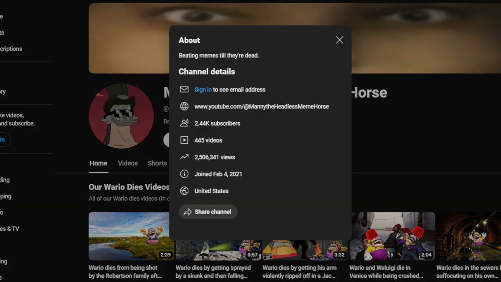Open title 'Wario dies by getting sprayed'

213,272
